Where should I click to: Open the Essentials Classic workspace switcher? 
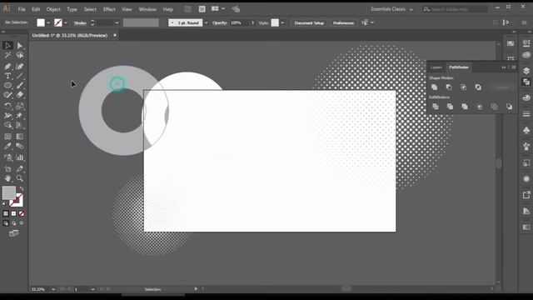[x=391, y=9]
